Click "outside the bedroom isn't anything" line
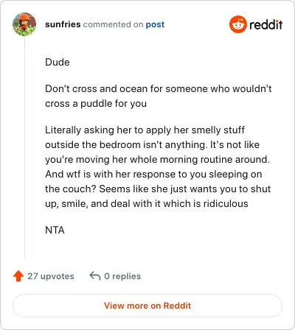 pos(152,144)
